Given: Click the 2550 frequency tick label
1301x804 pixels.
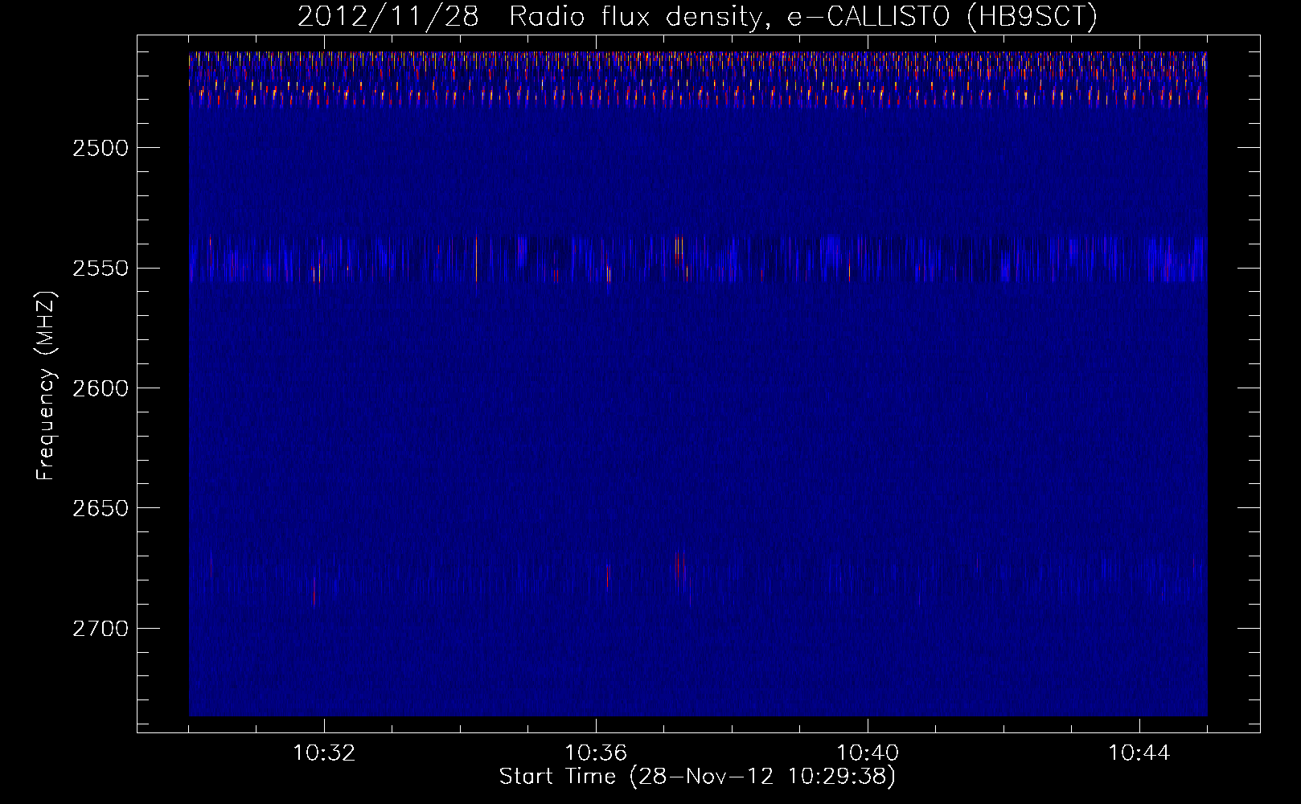Looking at the screenshot, I should tap(101, 269).
